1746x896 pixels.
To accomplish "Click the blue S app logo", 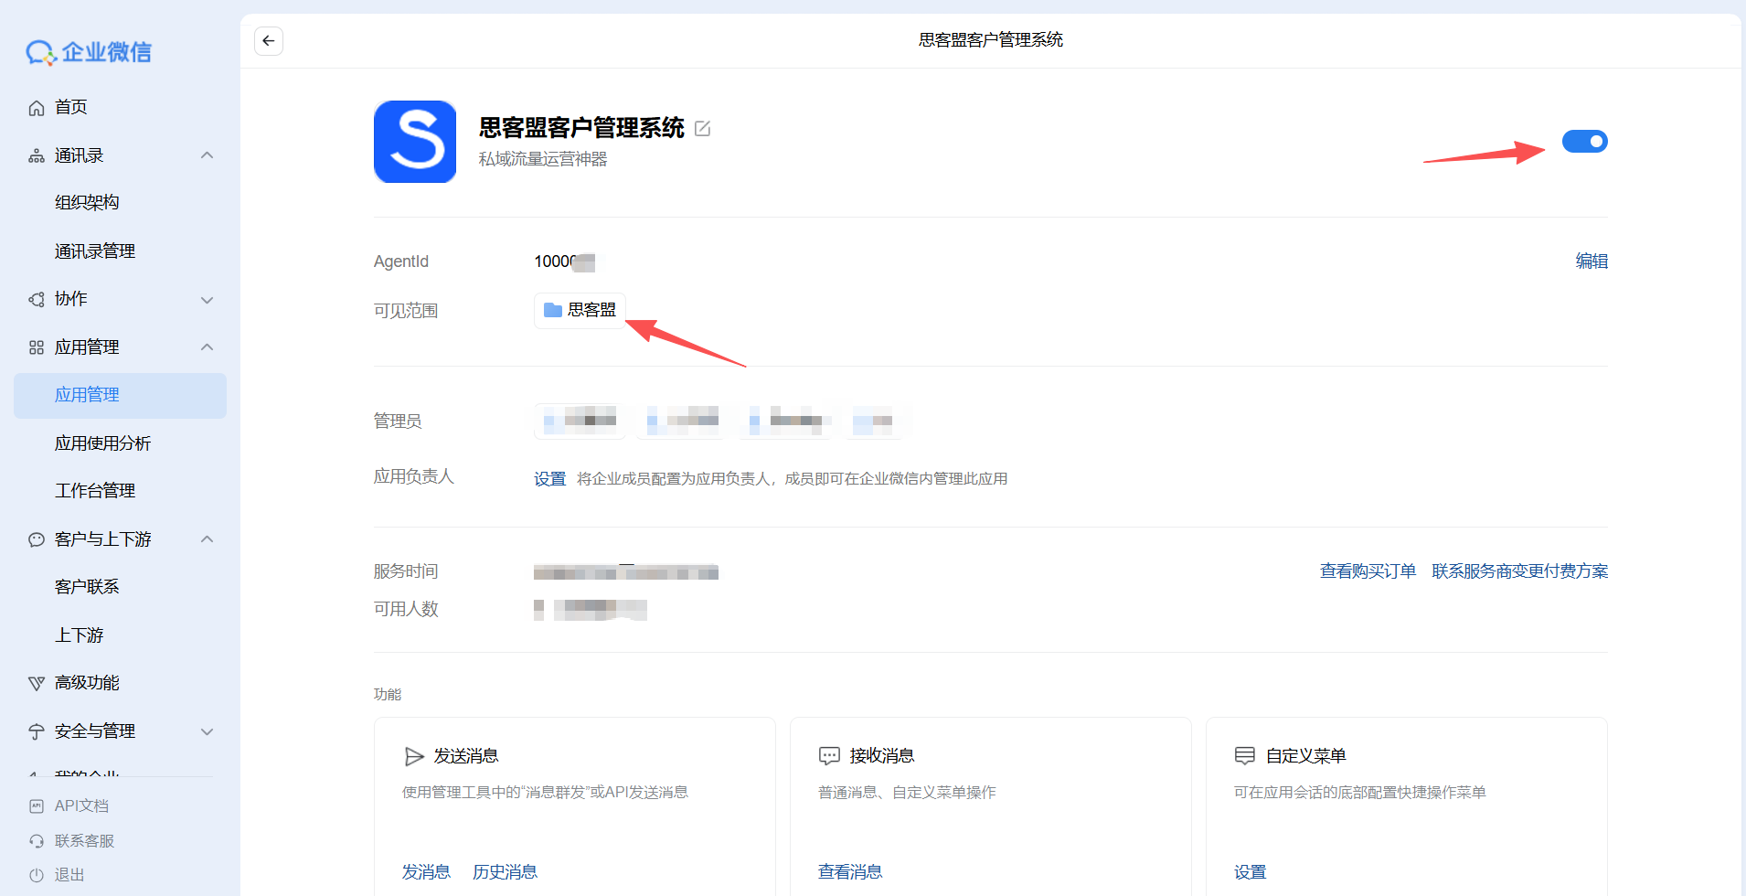I will point(415,142).
